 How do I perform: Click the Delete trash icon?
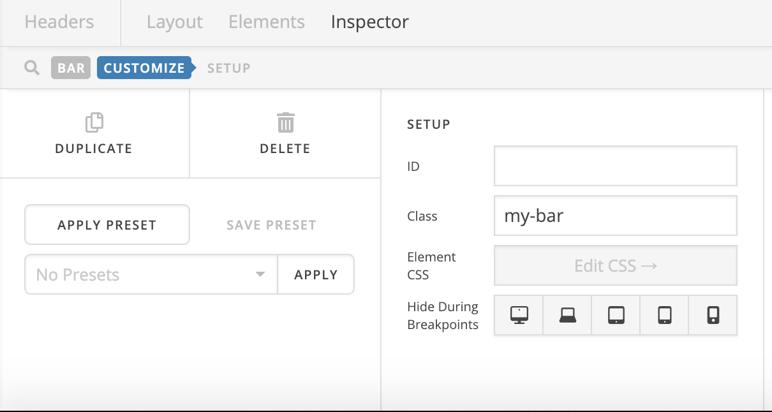(285, 122)
